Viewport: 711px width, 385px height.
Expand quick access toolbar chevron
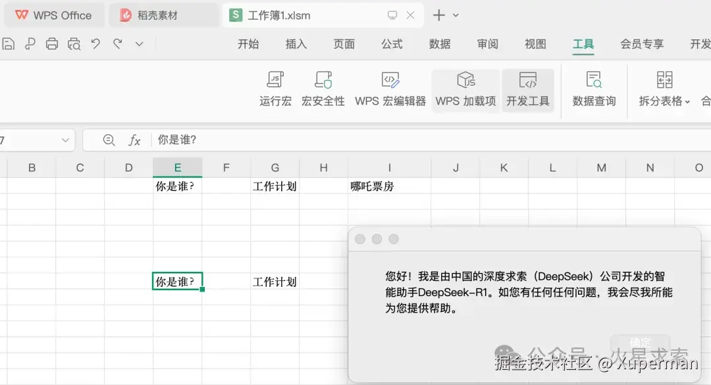(139, 44)
